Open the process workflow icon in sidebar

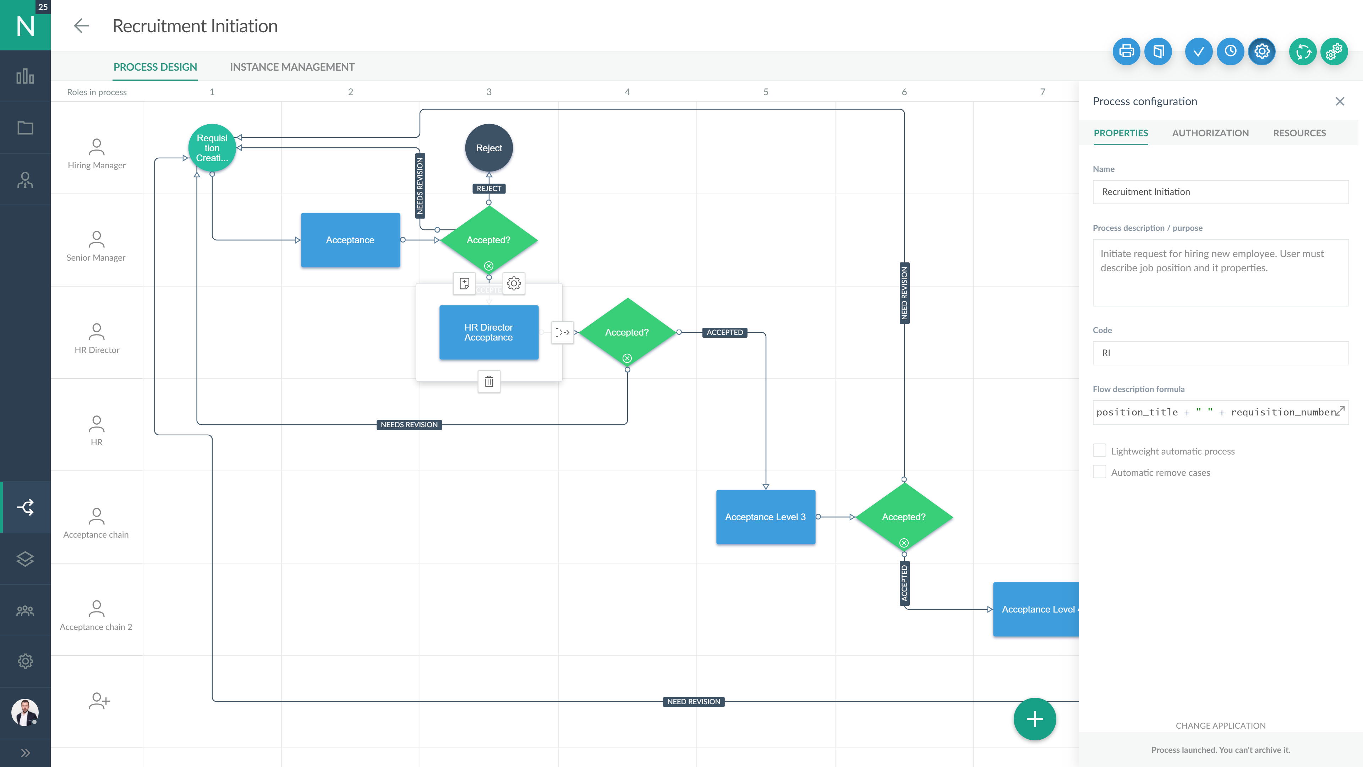click(x=26, y=507)
